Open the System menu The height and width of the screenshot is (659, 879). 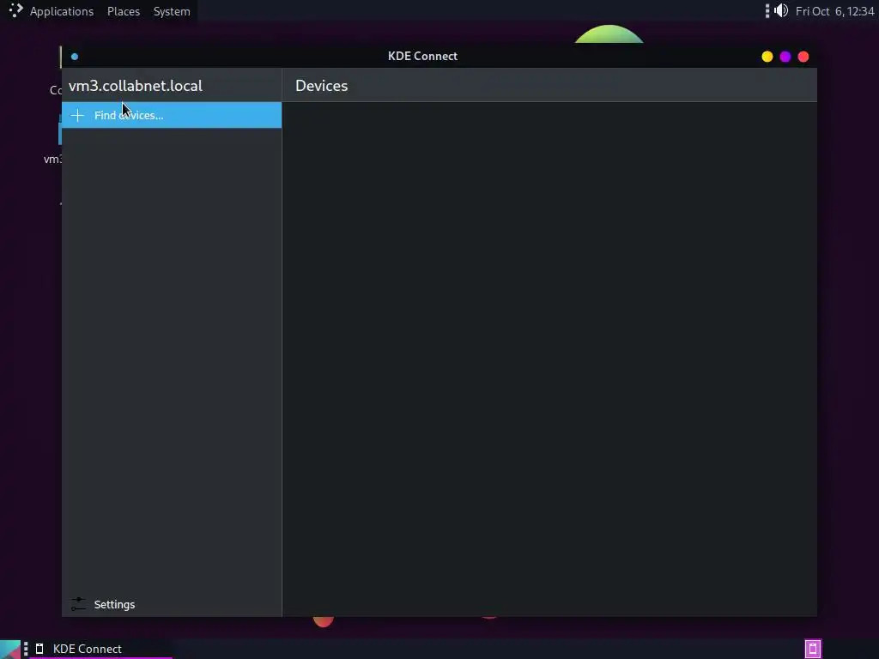click(172, 11)
